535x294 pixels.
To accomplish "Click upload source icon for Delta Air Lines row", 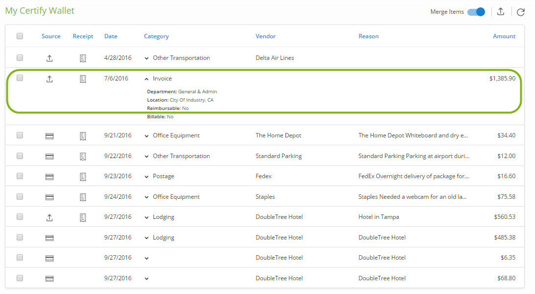I will pyautogui.click(x=50, y=58).
